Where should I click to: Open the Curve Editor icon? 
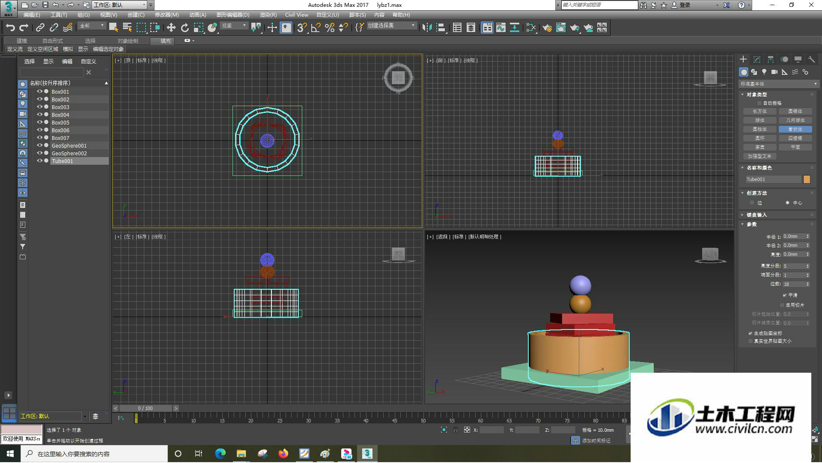click(500, 28)
